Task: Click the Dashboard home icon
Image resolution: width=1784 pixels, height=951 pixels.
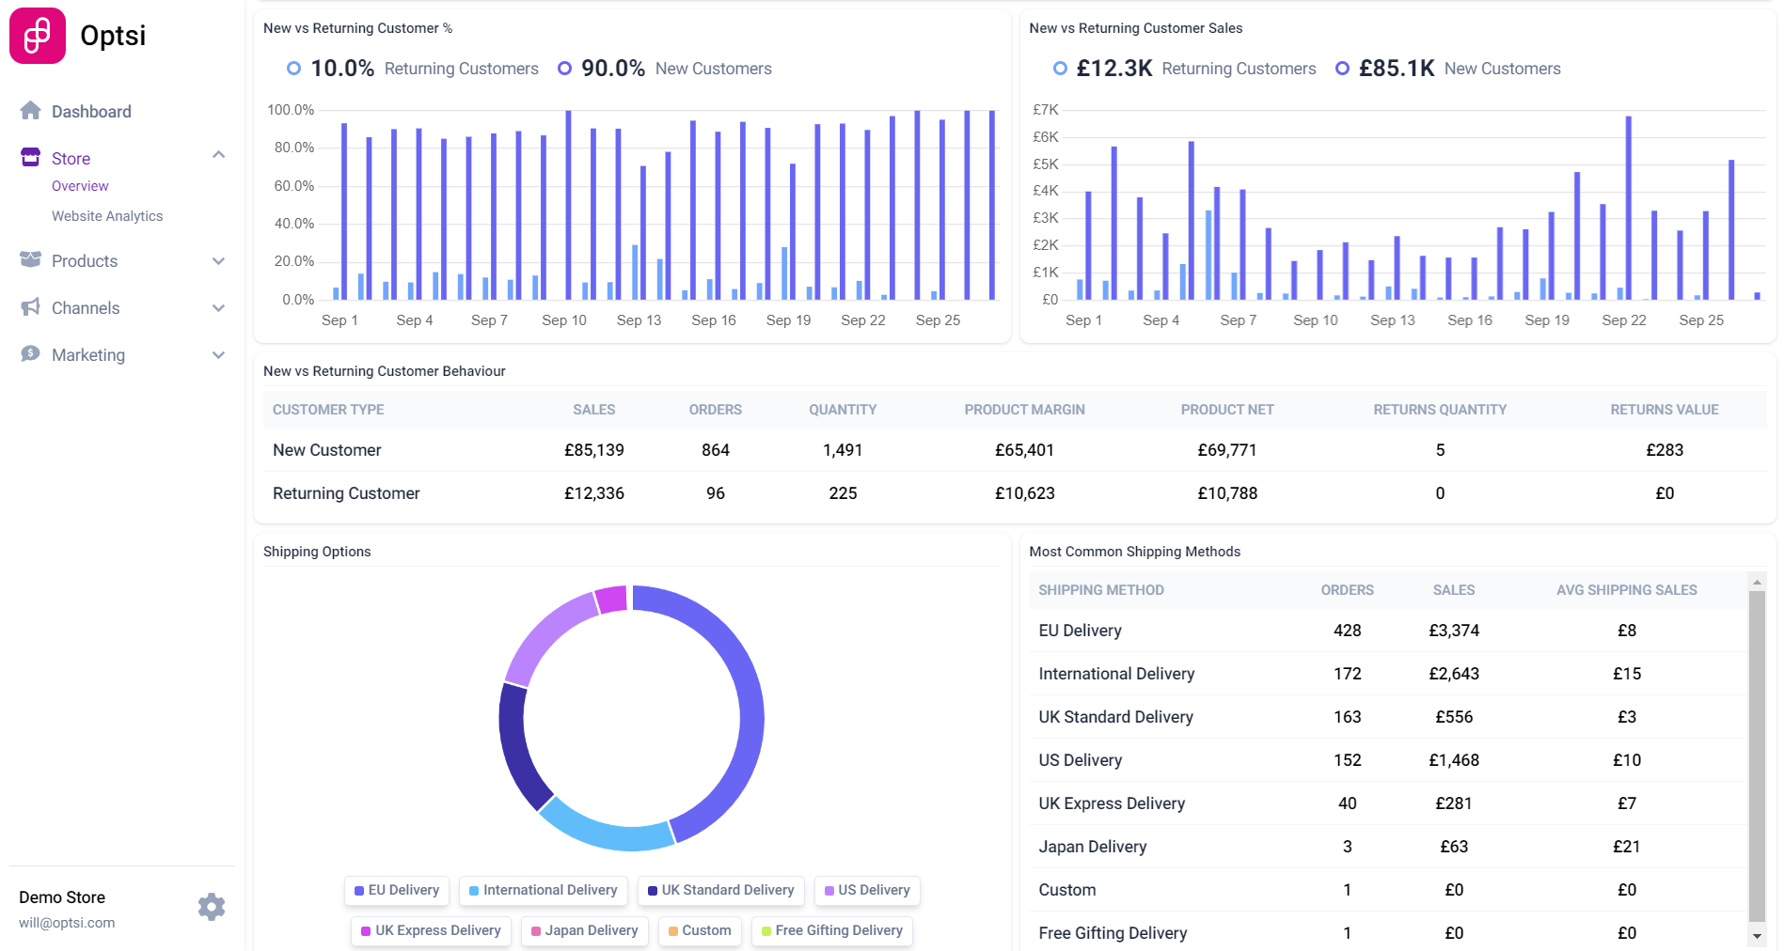Action: click(x=30, y=111)
